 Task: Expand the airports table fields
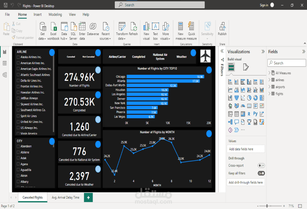click(x=269, y=87)
